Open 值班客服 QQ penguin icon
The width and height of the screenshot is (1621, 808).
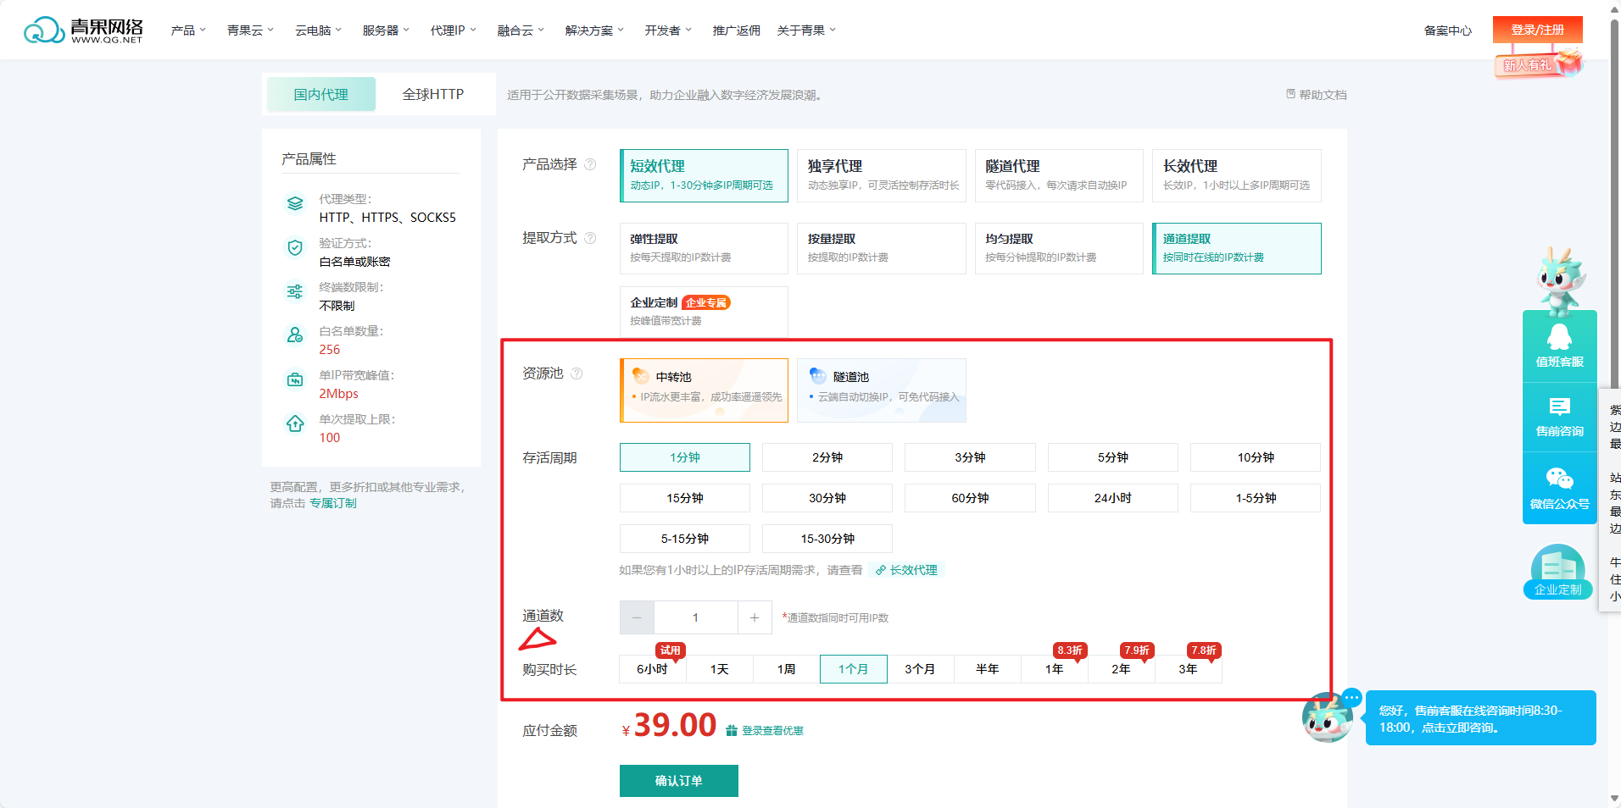[x=1559, y=338]
